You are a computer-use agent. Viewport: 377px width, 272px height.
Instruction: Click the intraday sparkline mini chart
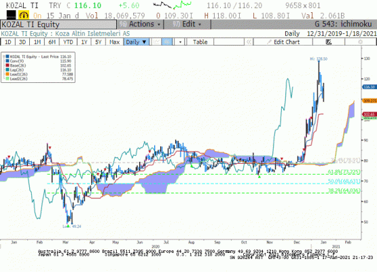(x=172, y=5)
